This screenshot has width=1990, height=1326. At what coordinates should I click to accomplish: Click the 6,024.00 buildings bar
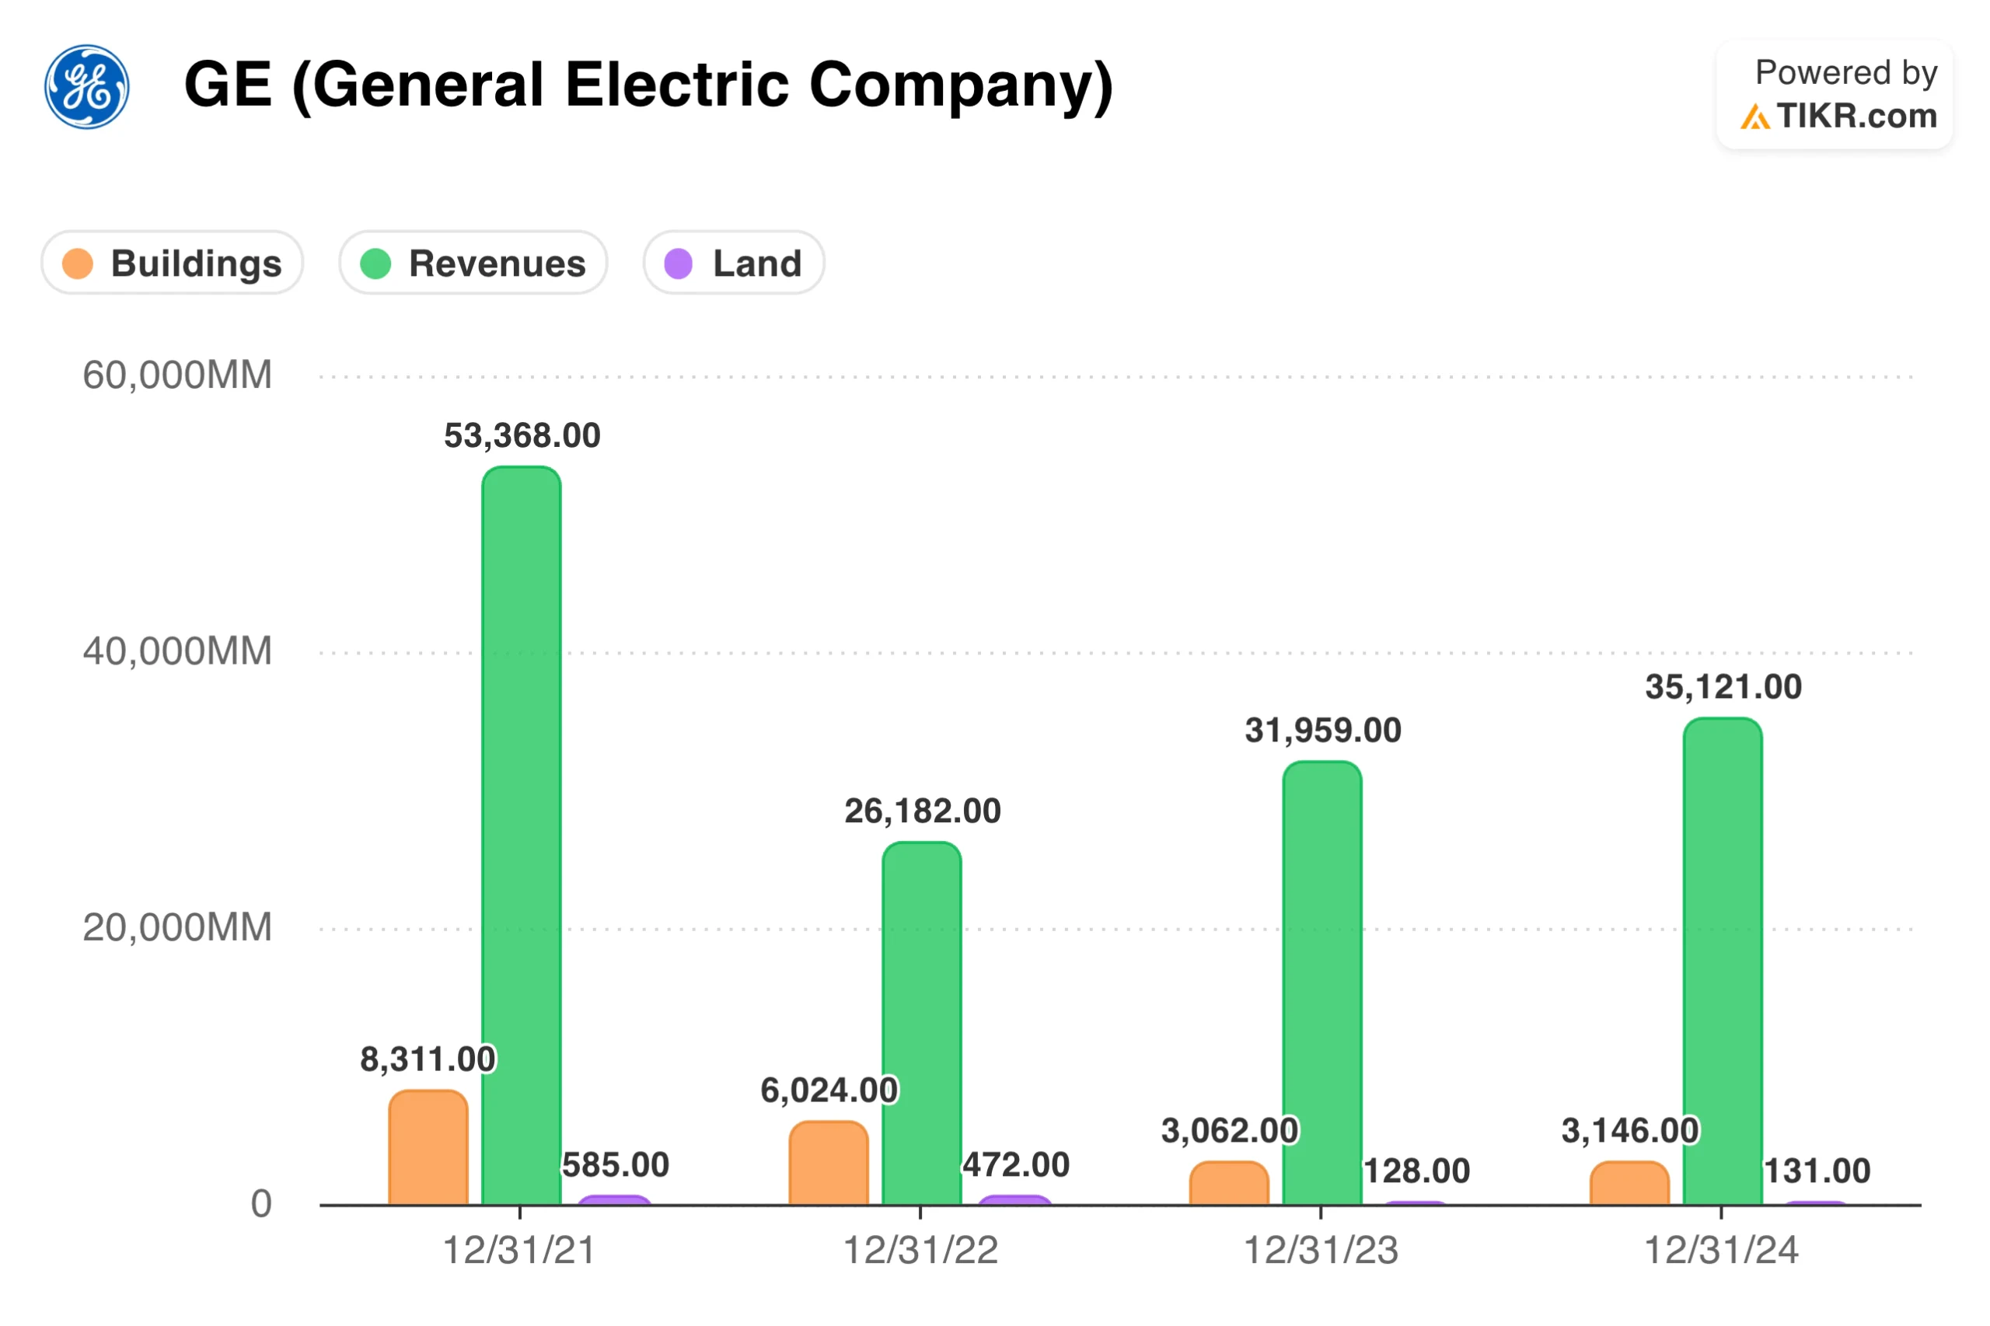pos(828,1162)
